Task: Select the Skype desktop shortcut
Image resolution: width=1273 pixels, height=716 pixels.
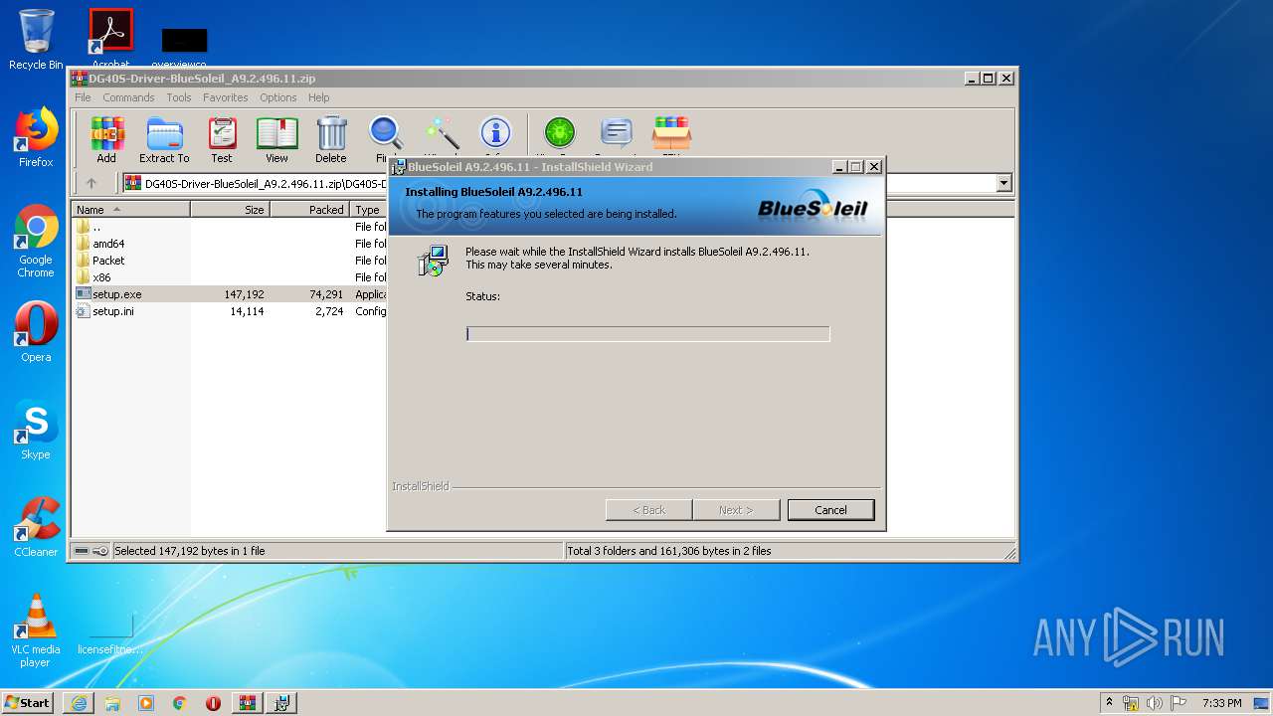Action: (36, 430)
